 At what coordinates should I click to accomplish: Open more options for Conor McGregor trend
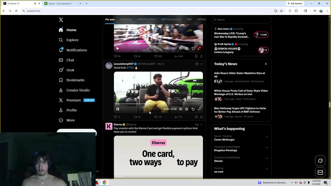coord(267,137)
